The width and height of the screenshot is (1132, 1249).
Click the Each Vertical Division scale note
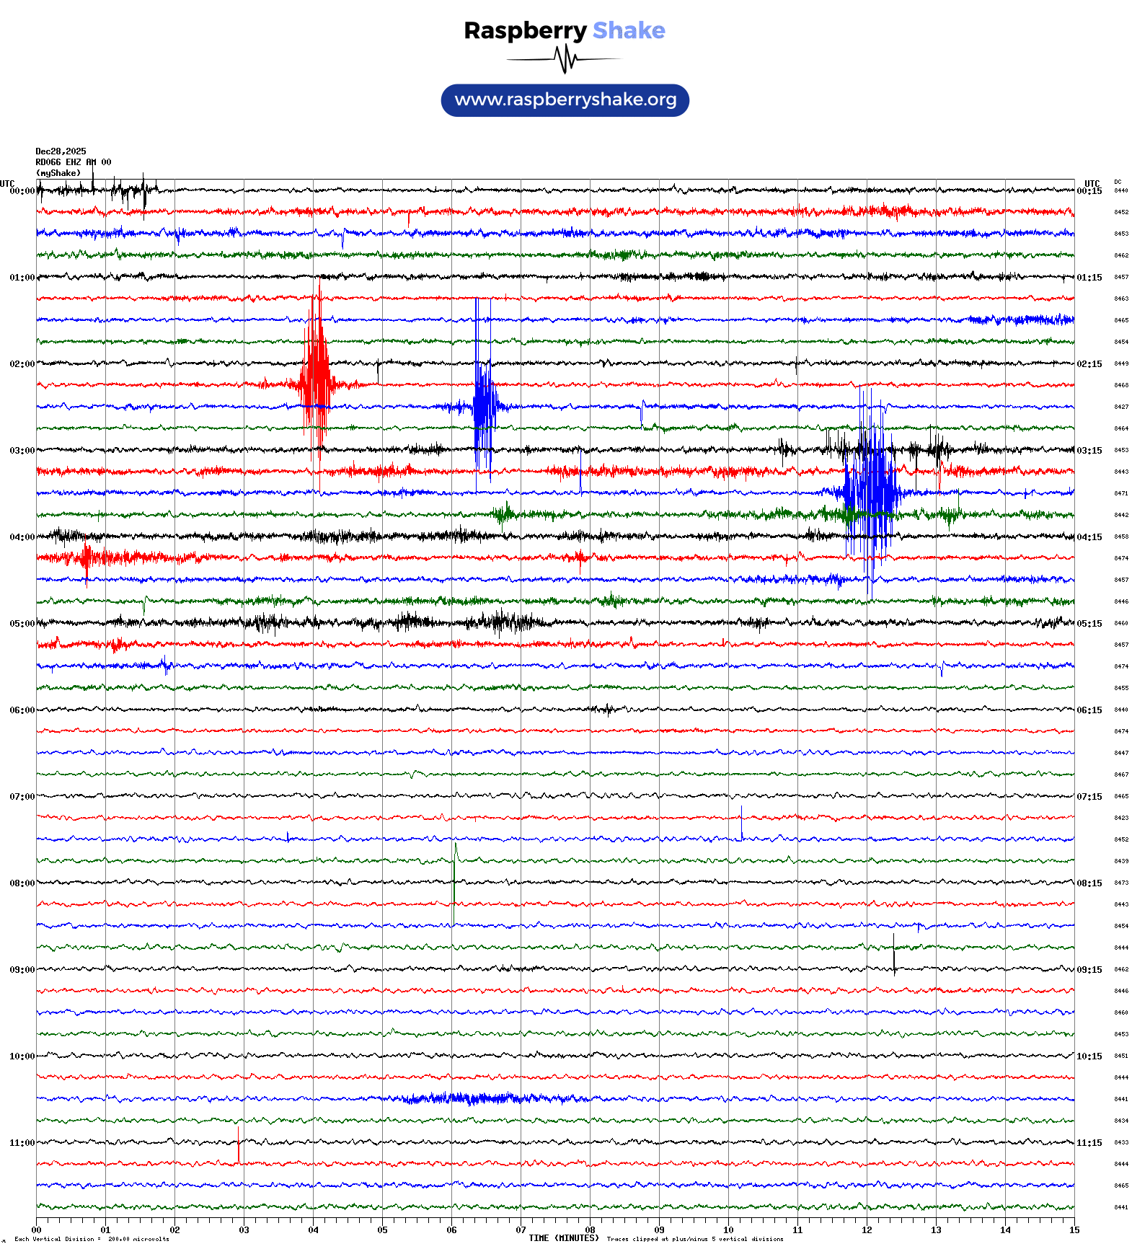(92, 1239)
